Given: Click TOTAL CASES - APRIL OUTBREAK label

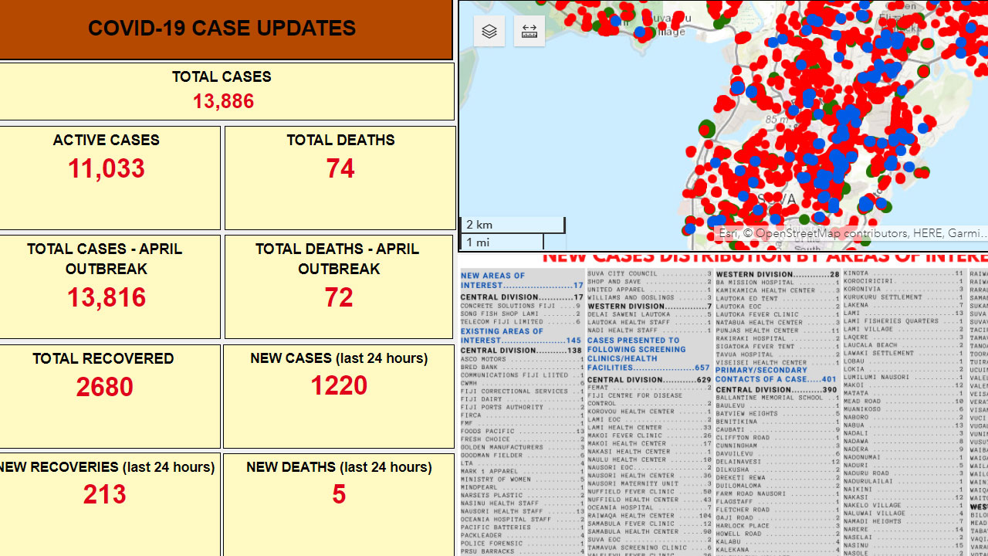Looking at the screenshot, I should [106, 259].
